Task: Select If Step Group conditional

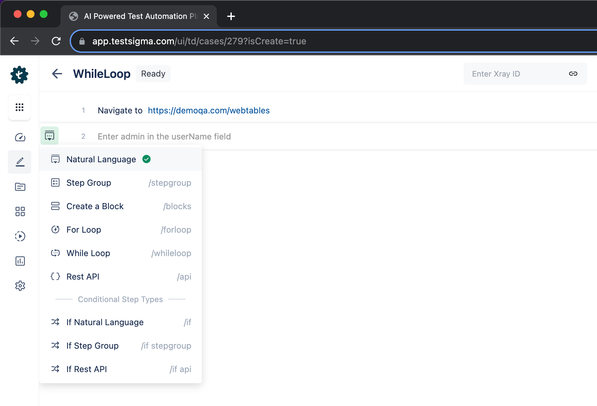Action: pos(120,345)
